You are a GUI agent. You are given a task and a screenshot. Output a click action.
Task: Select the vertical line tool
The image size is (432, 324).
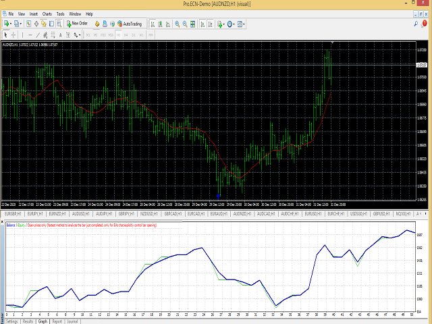pos(22,35)
